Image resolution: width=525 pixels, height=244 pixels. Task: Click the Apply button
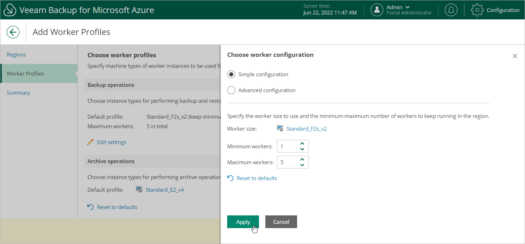[x=243, y=222]
